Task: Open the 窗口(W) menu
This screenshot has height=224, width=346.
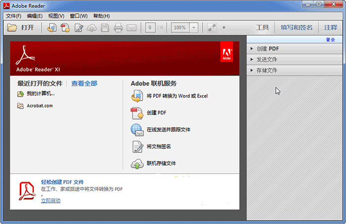Action: pyautogui.click(x=79, y=16)
